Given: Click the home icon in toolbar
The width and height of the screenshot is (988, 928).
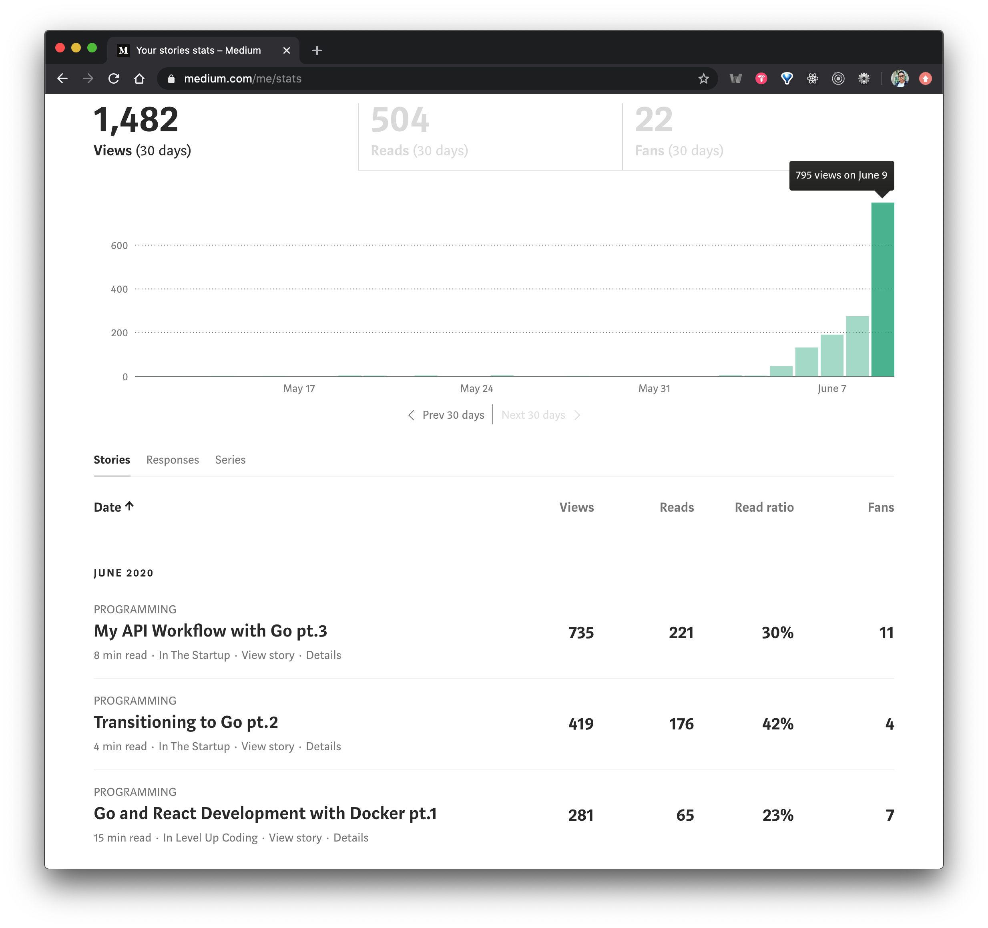Looking at the screenshot, I should [x=139, y=78].
